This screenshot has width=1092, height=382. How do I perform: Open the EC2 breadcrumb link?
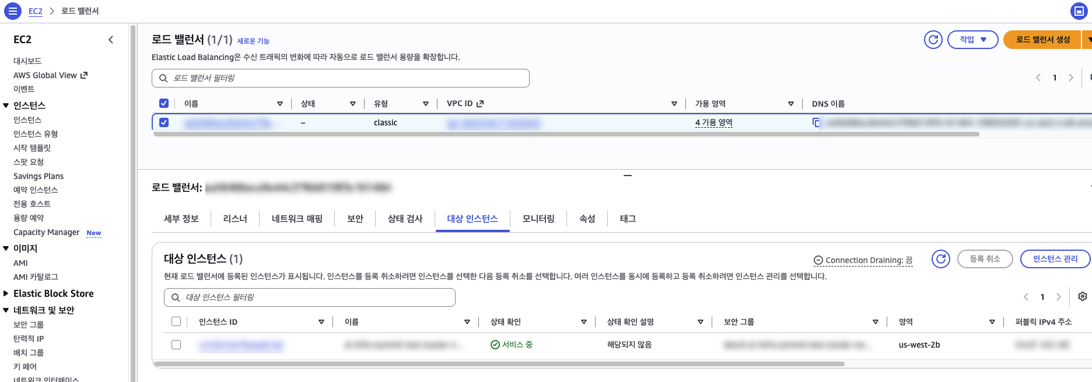click(x=36, y=11)
